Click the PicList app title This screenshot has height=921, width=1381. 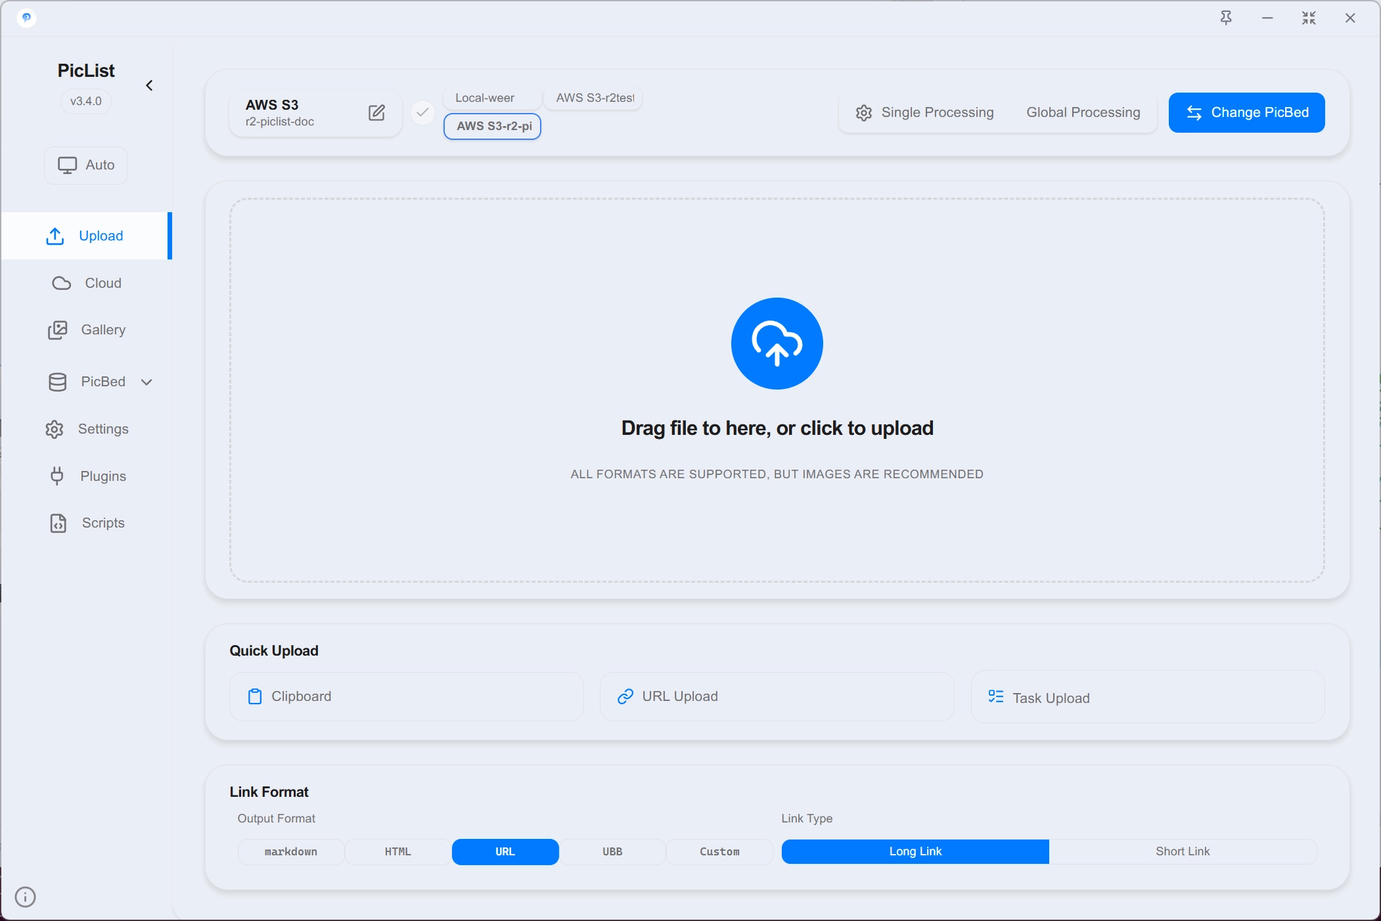(x=86, y=70)
